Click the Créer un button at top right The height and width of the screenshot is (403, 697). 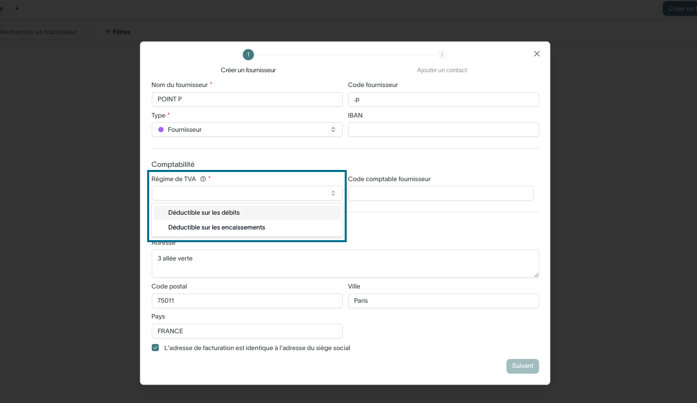coord(680,9)
